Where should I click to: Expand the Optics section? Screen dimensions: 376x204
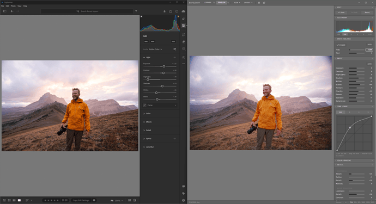pos(144,139)
